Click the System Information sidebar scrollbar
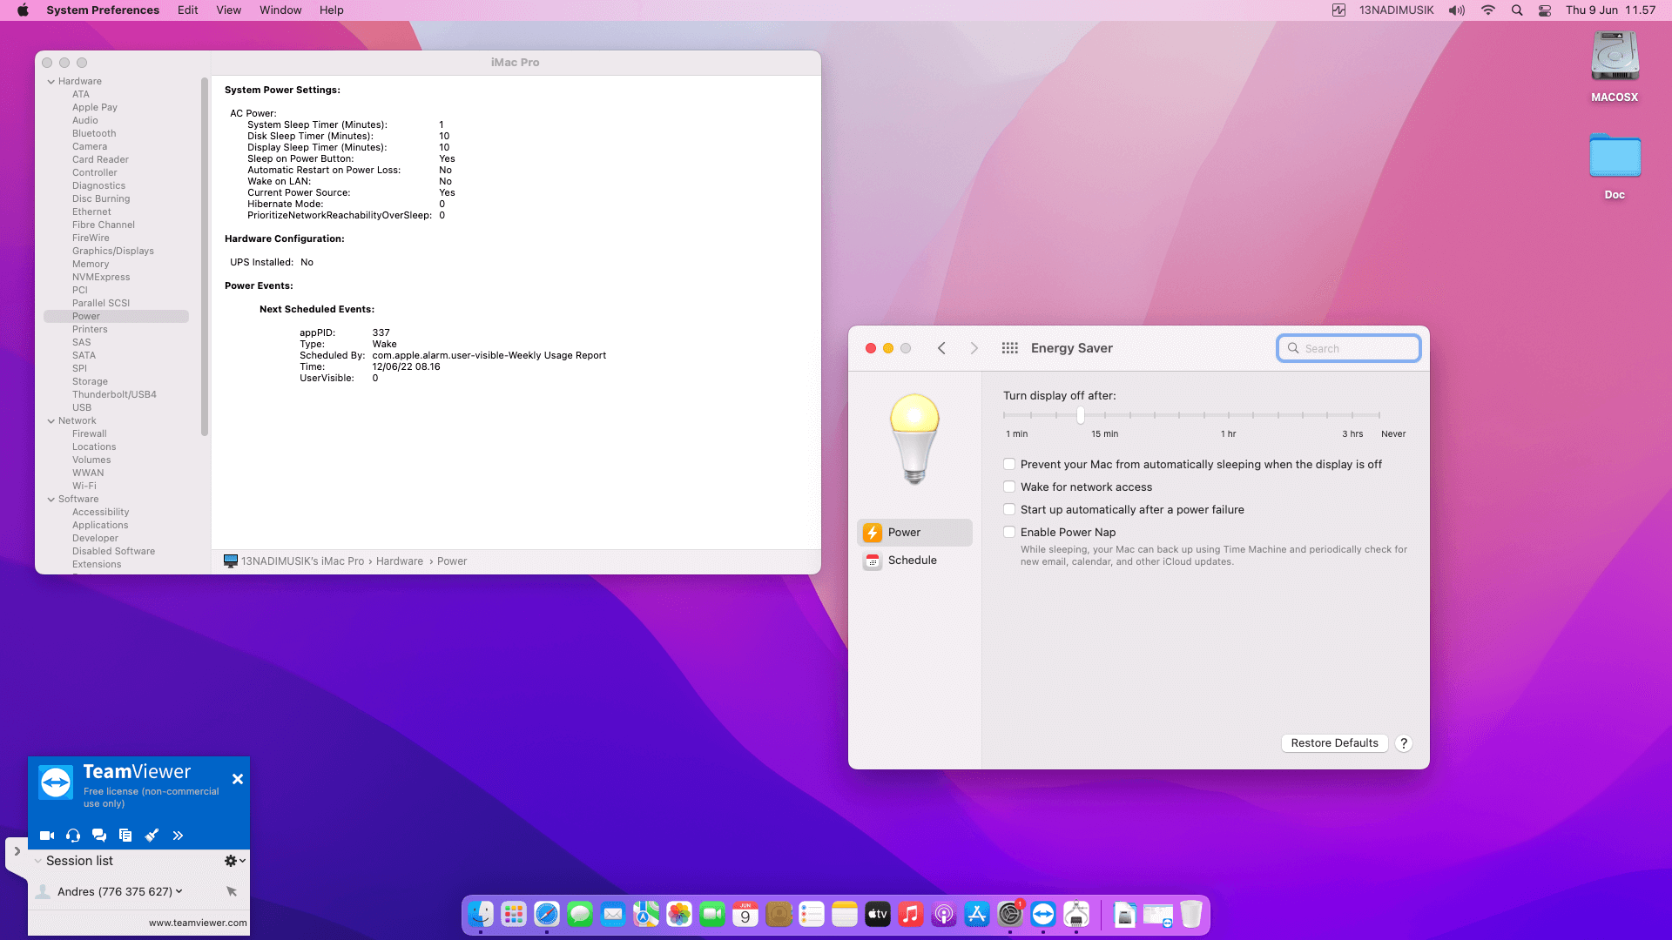1672x940 pixels. [205, 257]
